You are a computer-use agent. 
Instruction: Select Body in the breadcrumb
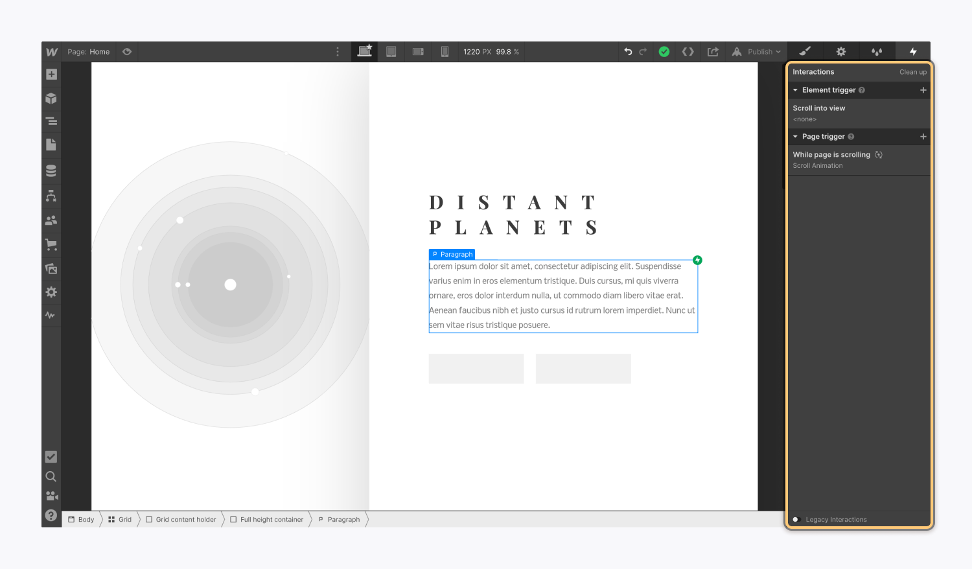82,520
